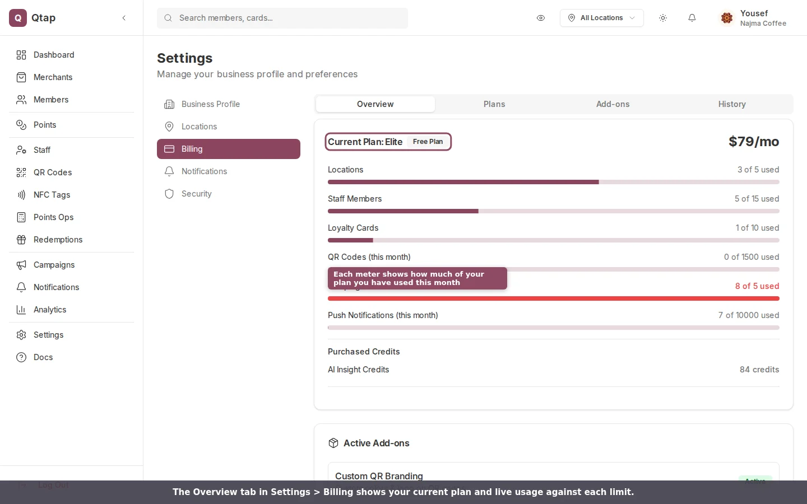Click the Custom QR Branding add-on

(379, 476)
